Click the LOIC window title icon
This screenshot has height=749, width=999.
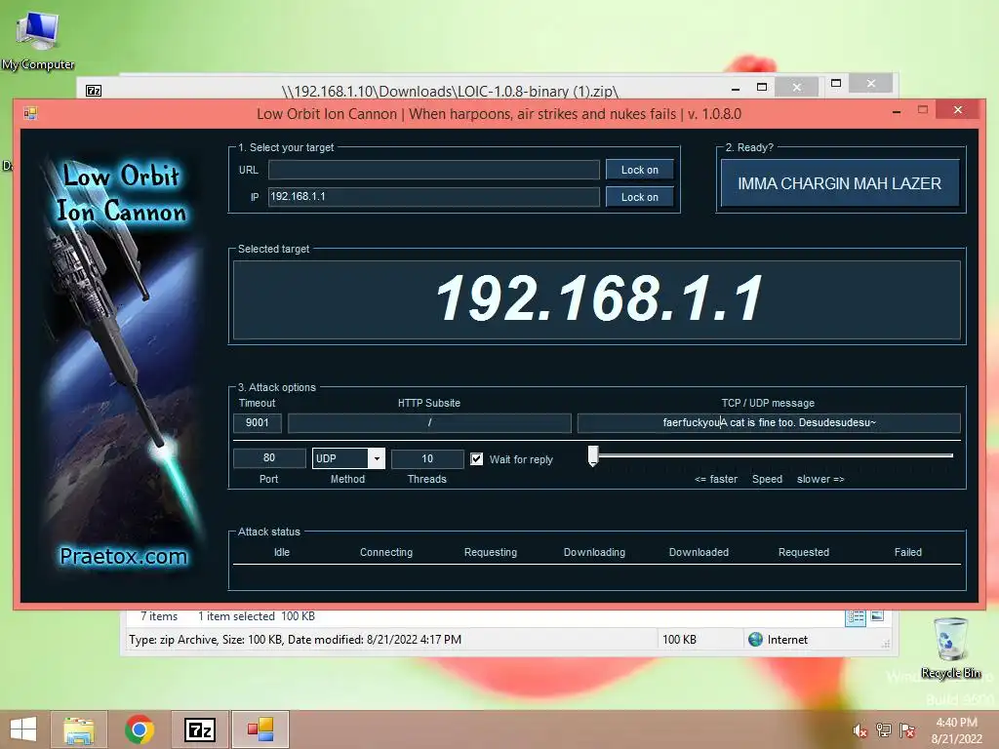pyautogui.click(x=30, y=113)
